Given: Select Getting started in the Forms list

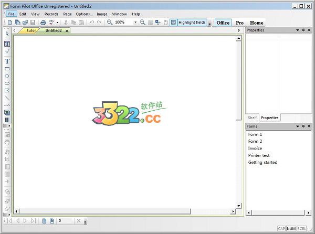Looking at the screenshot, I should tap(263, 162).
